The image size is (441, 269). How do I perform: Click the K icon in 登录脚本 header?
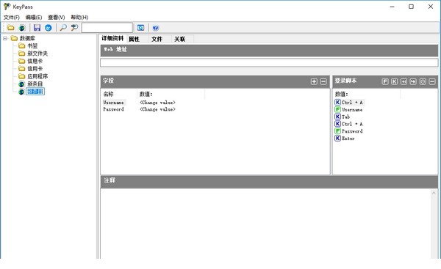click(x=394, y=81)
